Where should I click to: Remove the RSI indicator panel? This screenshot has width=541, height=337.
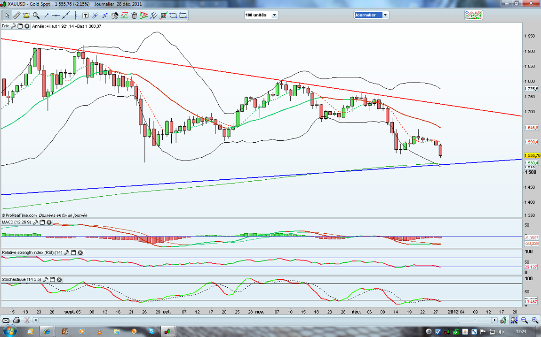[80, 253]
